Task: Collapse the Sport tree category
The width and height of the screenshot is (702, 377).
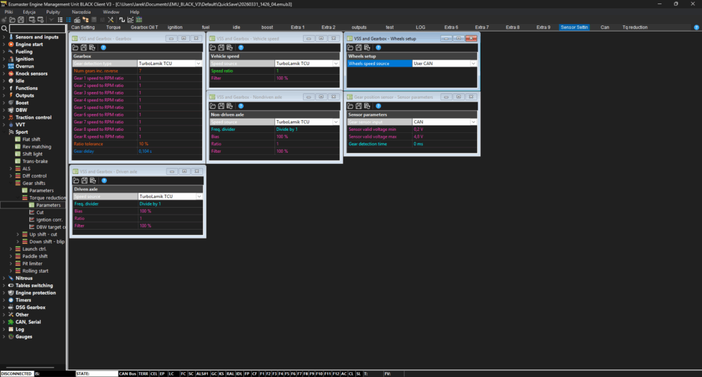Action: click(x=4, y=131)
